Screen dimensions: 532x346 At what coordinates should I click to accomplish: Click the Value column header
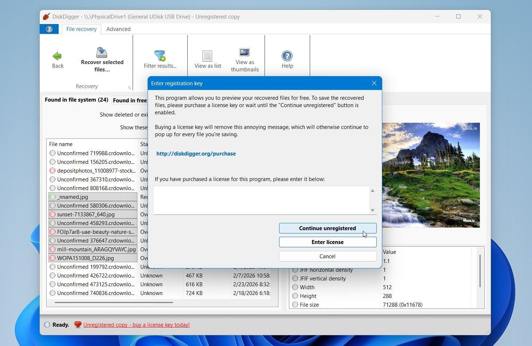(x=426, y=252)
